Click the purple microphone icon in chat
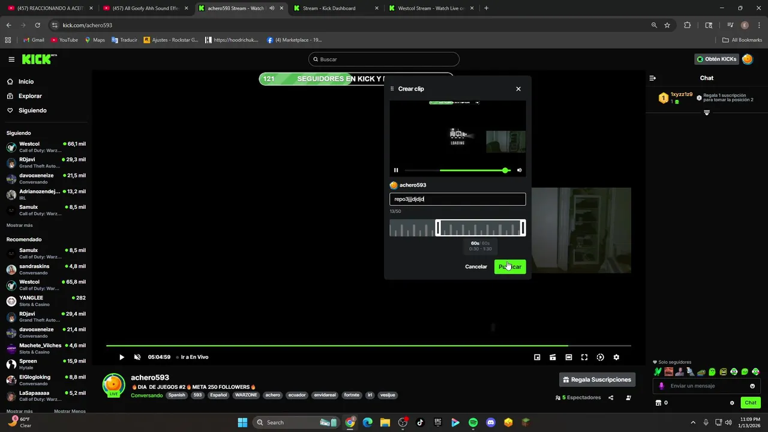Image resolution: width=768 pixels, height=432 pixels. point(662,386)
